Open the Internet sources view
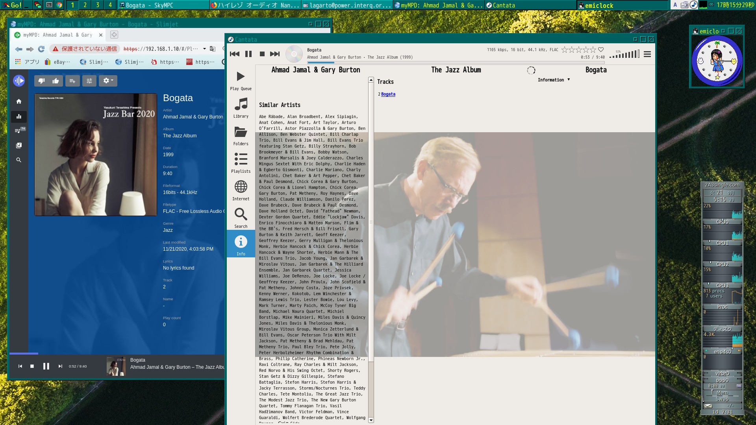The width and height of the screenshot is (756, 425). coord(241,190)
